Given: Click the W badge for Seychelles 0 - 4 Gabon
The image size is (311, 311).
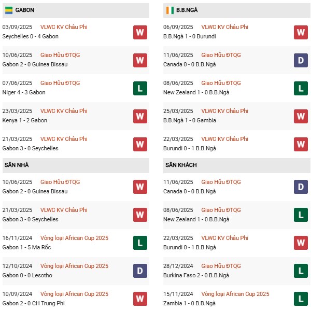Looking at the screenshot, I should [140, 32].
